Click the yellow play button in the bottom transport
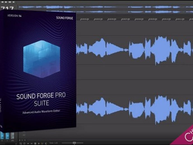The height and width of the screenshot is (145, 193). (42, 144)
